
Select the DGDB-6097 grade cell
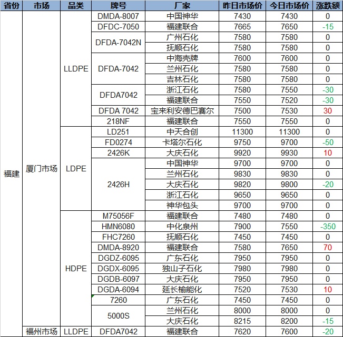coord(119,279)
